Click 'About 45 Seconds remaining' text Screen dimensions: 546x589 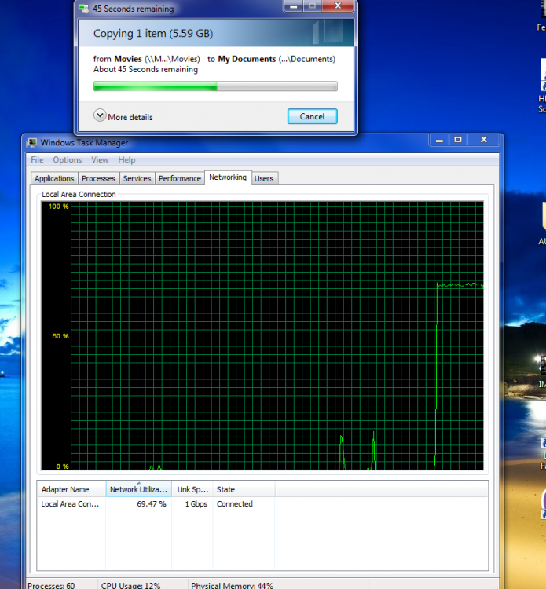pyautogui.click(x=145, y=69)
